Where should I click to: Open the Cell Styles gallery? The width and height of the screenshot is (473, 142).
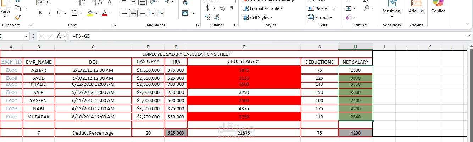click(x=258, y=17)
